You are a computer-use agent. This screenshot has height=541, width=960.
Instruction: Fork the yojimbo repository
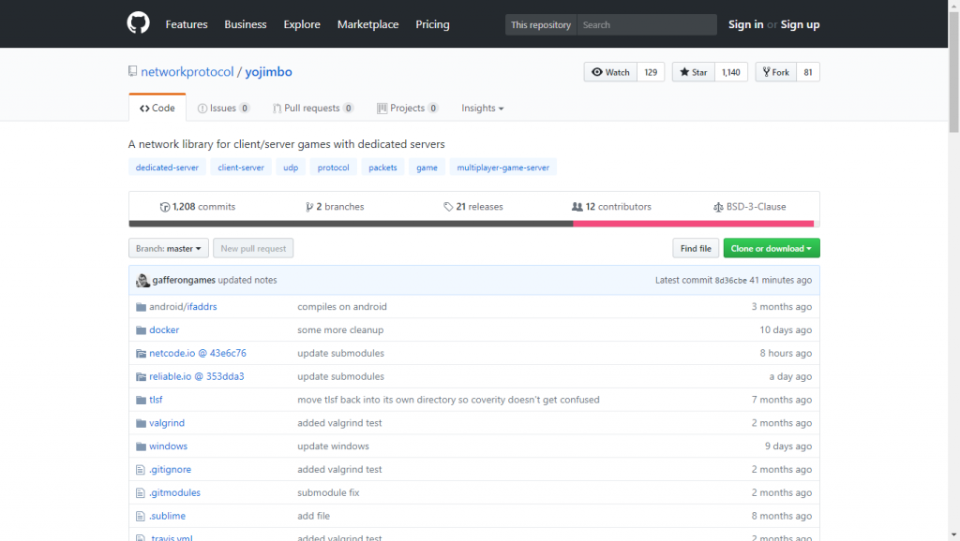775,72
